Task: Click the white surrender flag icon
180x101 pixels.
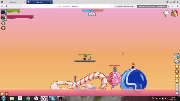Action: (x=166, y=13)
